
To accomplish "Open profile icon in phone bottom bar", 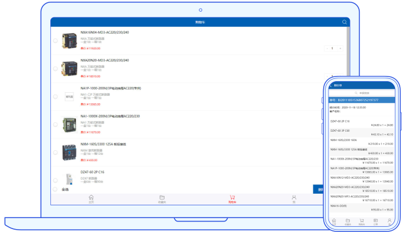I will click(389, 222).
